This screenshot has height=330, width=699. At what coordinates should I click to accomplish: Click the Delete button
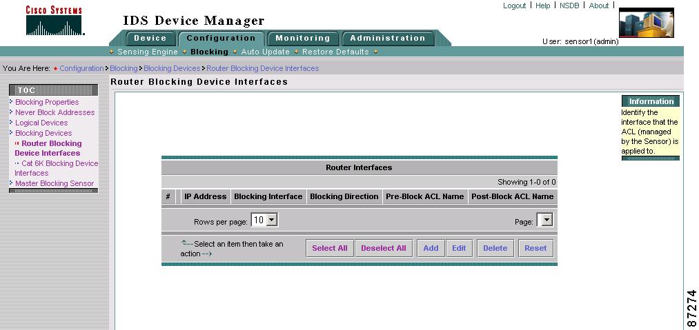[495, 248]
